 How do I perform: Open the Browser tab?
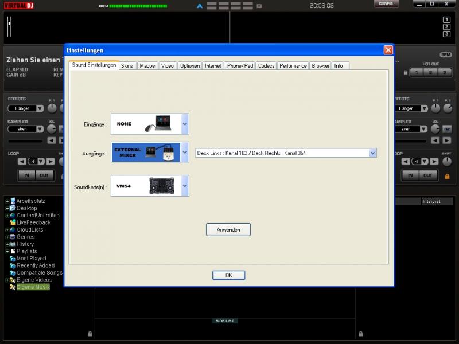coord(320,66)
